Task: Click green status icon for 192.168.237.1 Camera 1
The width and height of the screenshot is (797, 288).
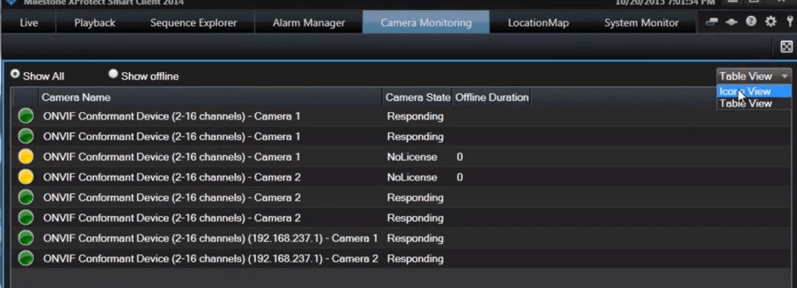Action: (x=26, y=238)
